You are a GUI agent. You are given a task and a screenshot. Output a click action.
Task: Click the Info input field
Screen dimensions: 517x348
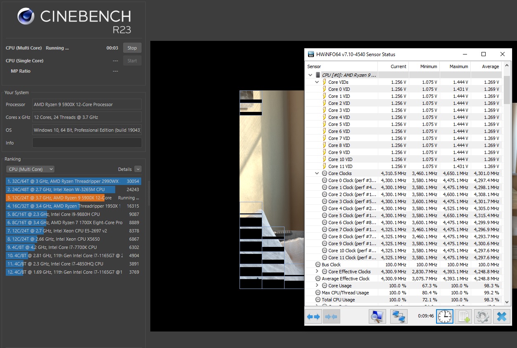pos(87,143)
